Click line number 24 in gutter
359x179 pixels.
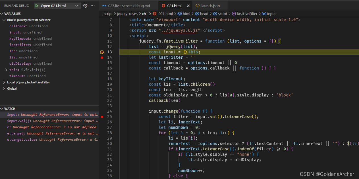point(110,111)
